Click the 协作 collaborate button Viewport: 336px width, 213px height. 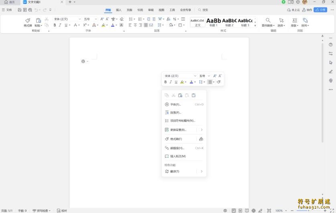(x=307, y=10)
